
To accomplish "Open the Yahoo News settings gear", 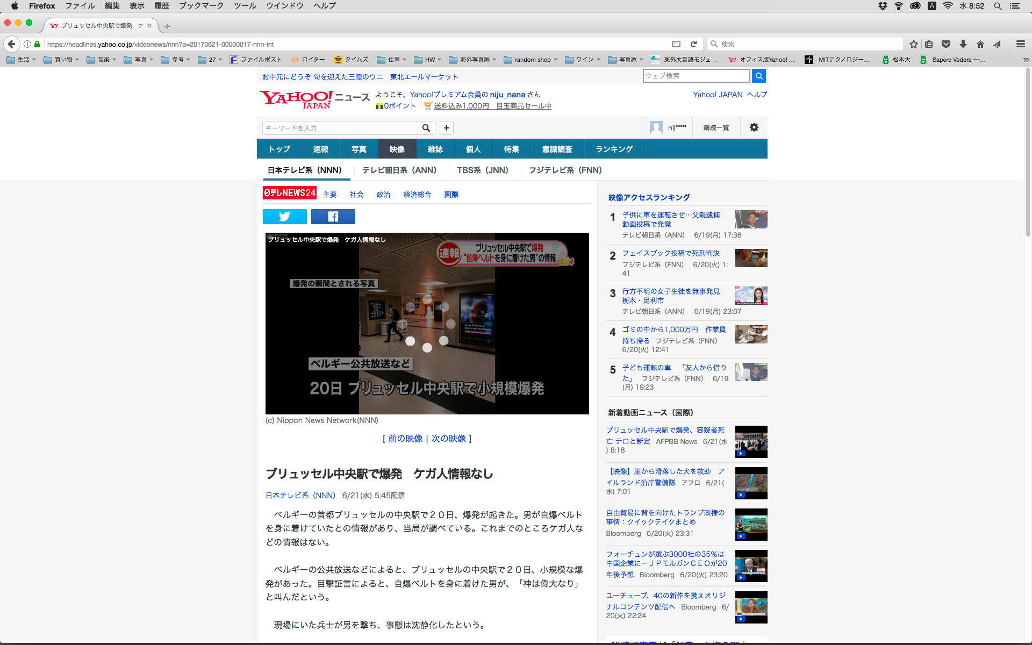I will pyautogui.click(x=754, y=127).
